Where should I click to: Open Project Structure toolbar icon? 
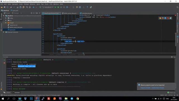(x=80, y=7)
